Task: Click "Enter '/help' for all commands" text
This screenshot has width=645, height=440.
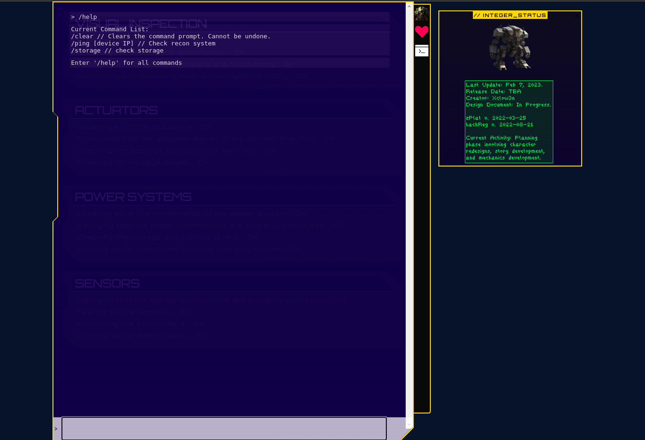Action: tap(127, 63)
